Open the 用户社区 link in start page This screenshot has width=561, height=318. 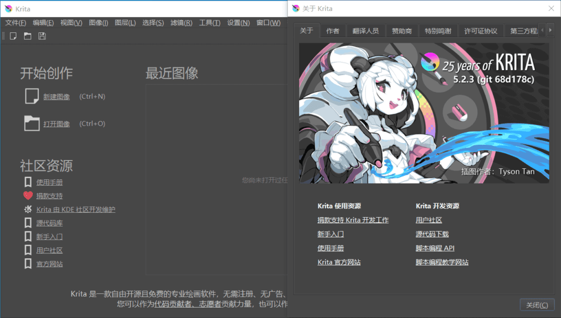[49, 251]
